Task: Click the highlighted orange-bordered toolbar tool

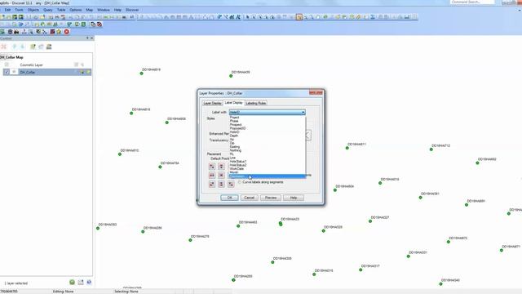Action: (x=299, y=17)
